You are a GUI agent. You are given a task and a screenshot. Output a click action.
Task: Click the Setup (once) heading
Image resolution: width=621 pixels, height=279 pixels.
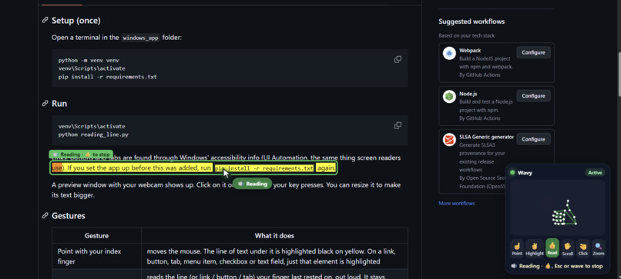tap(76, 20)
